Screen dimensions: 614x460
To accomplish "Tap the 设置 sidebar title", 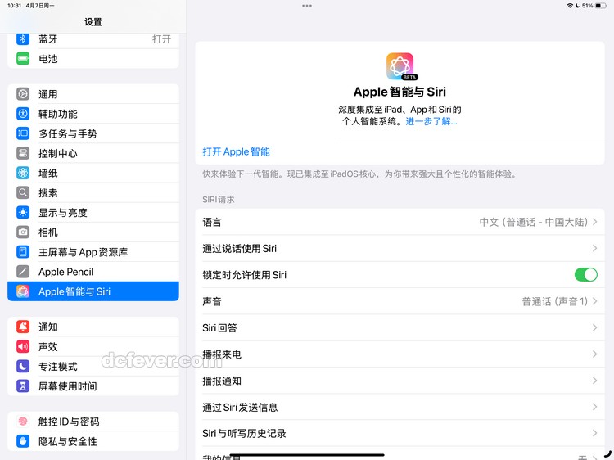I will coord(93,22).
